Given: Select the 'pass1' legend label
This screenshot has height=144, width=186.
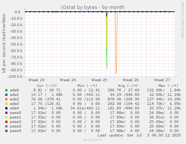Looking at the screenshot, I should [15, 117].
